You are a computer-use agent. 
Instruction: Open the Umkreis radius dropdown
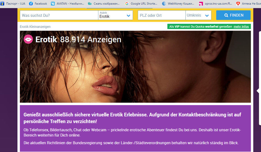click(x=207, y=15)
